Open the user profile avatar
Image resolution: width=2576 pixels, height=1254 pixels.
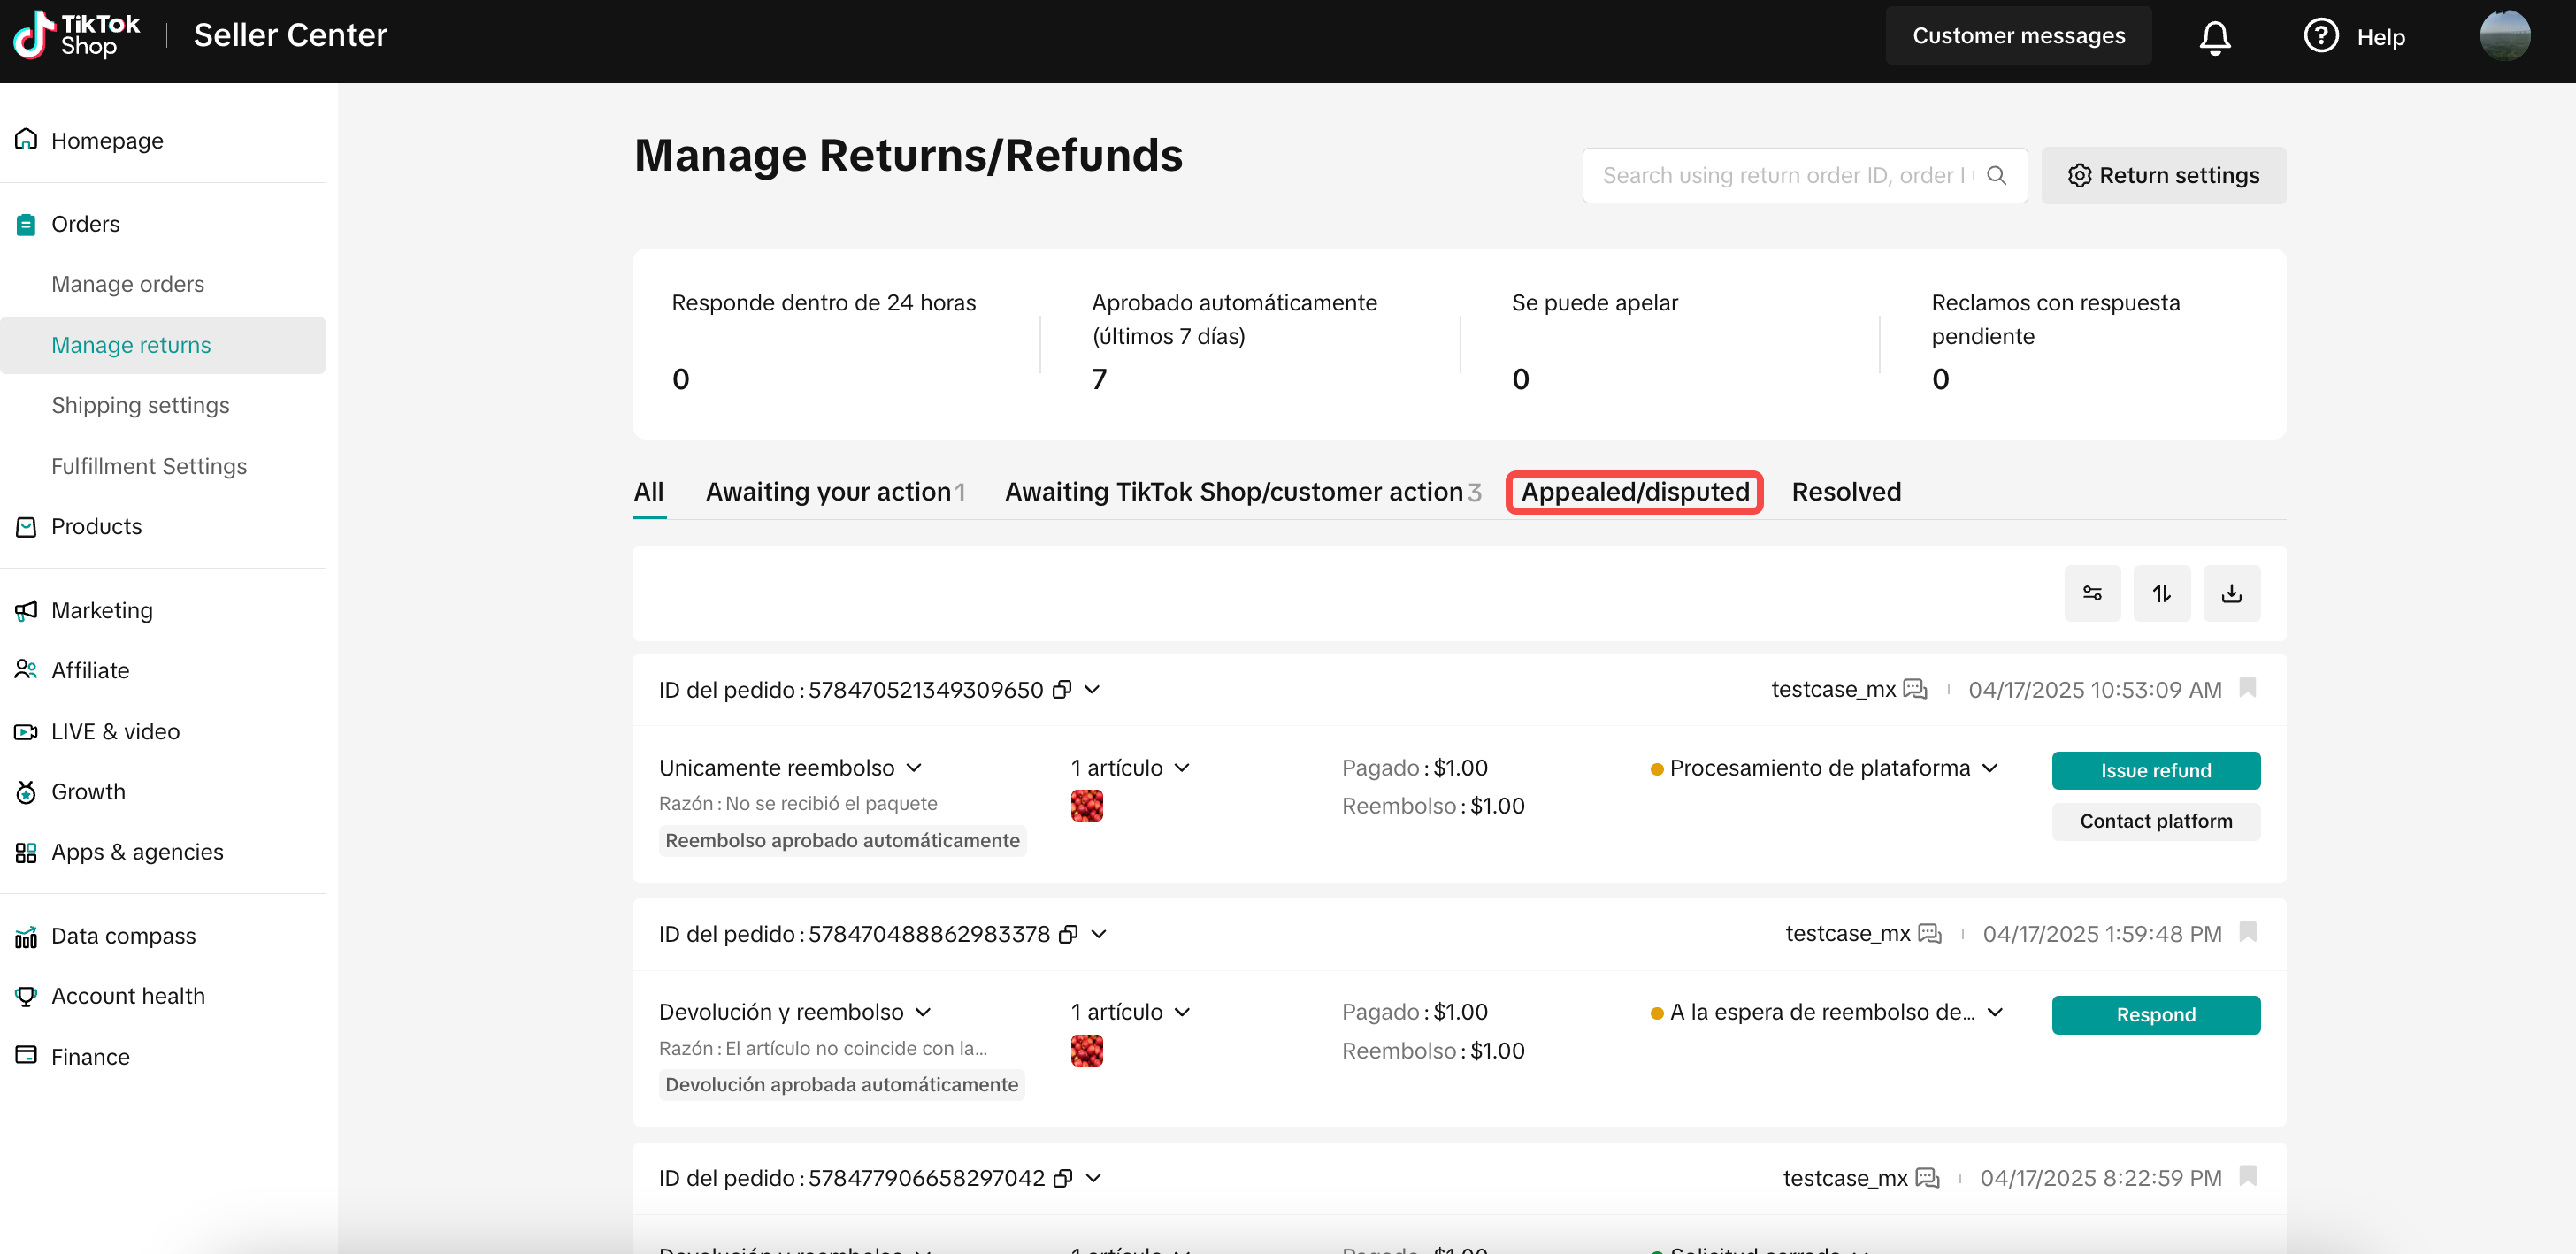coord(2504,36)
